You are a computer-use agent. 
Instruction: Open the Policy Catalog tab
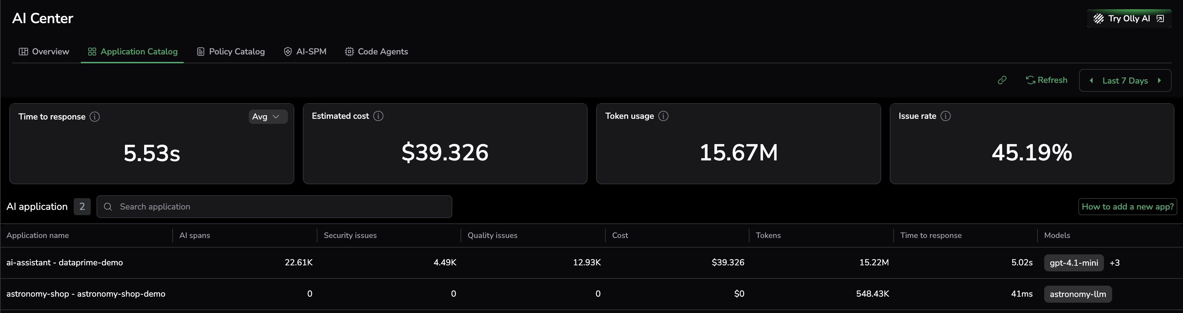(231, 52)
